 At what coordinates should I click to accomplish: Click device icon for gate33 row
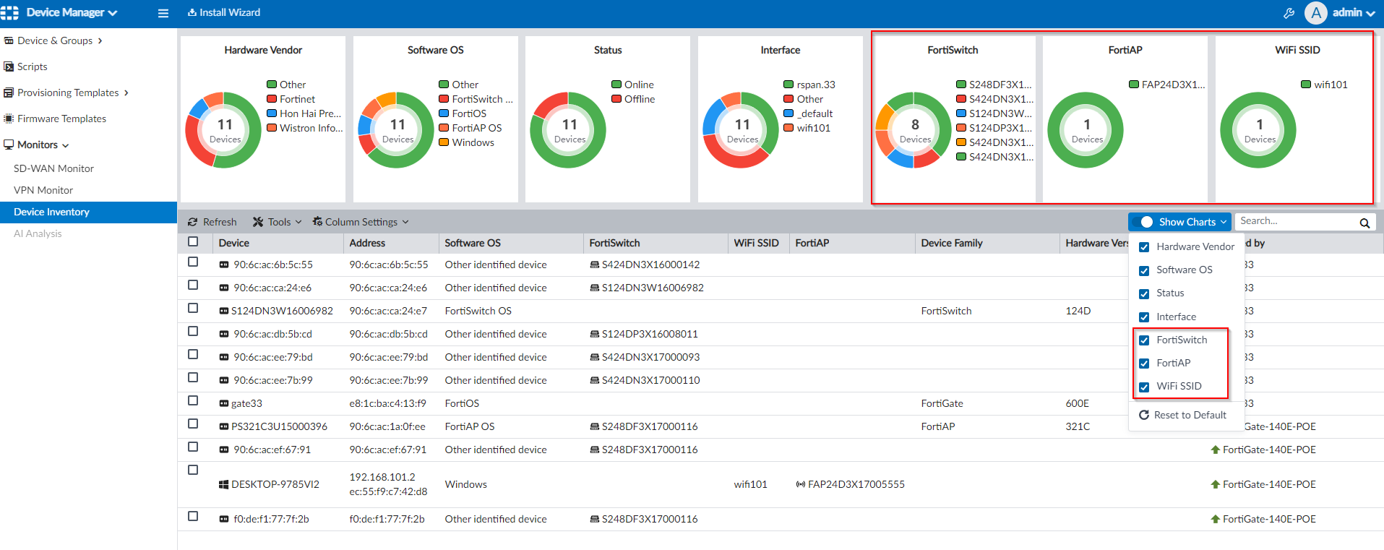point(224,404)
